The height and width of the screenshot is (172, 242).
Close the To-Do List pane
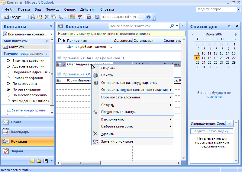237,26
